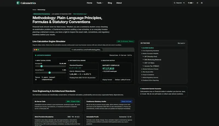The image size is (219, 126).
Task: Click the Indian Lakhs/Crores display format
Action: 122,80
